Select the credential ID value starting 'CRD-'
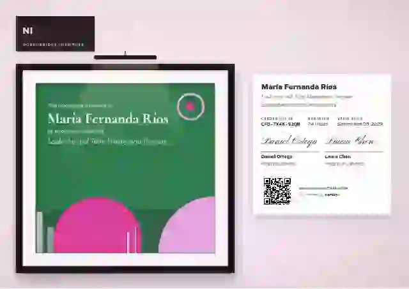Image resolution: width=409 pixels, height=289 pixels. [281, 124]
